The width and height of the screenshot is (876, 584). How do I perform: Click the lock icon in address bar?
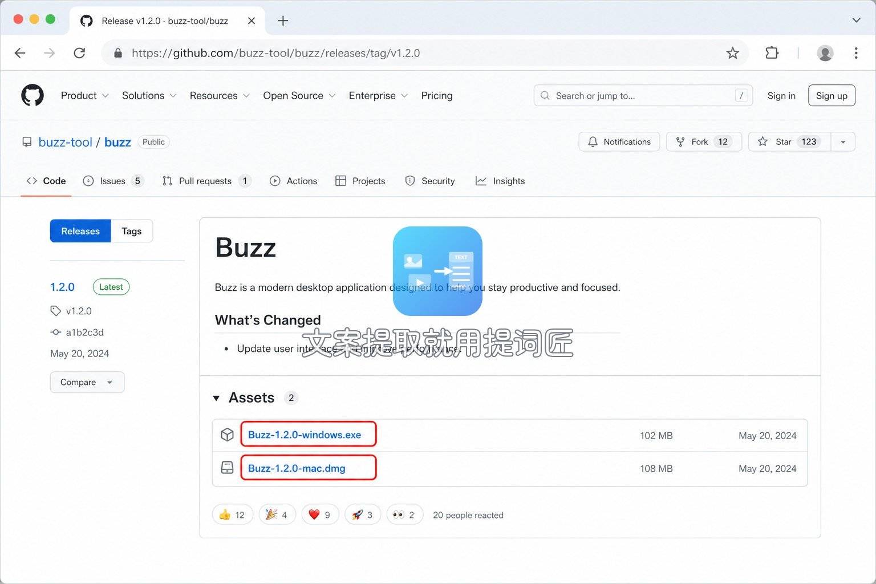tap(118, 53)
